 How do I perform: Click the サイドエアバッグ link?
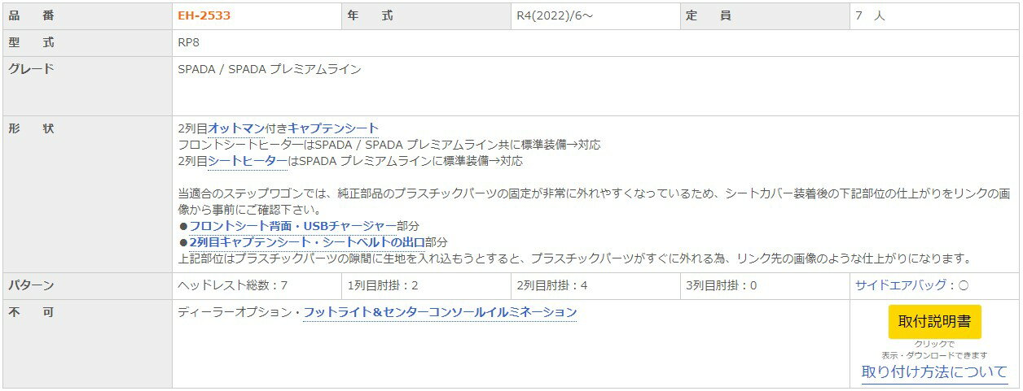[x=900, y=285]
